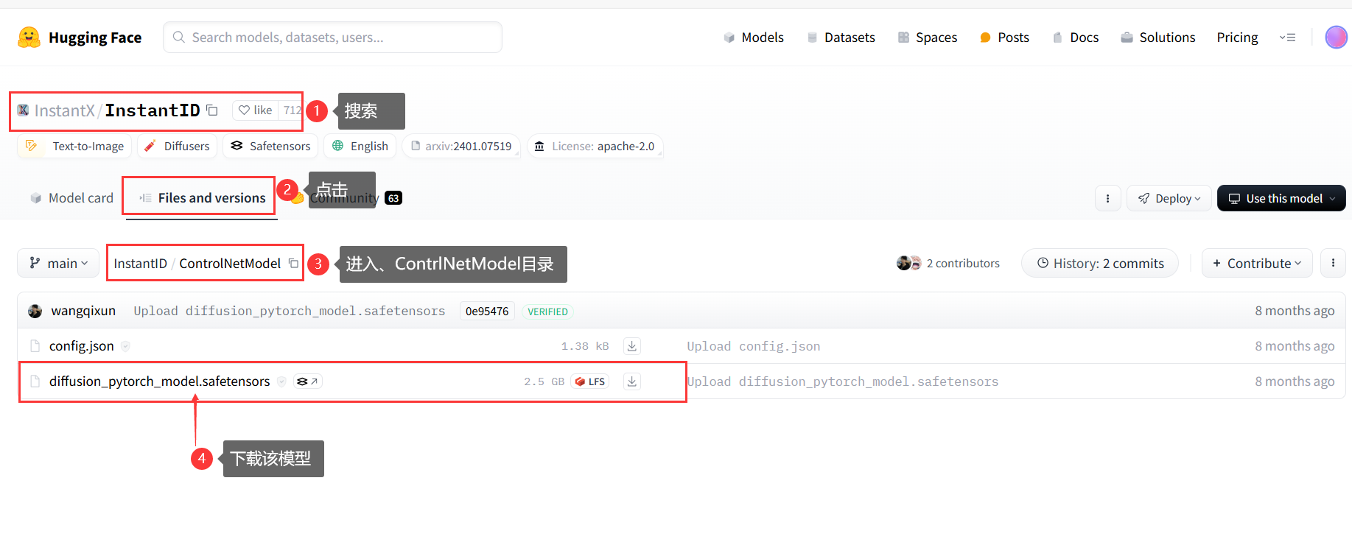The width and height of the screenshot is (1352, 556).
Task: Open the three-dot menu next to Deploy
Action: tap(1107, 198)
